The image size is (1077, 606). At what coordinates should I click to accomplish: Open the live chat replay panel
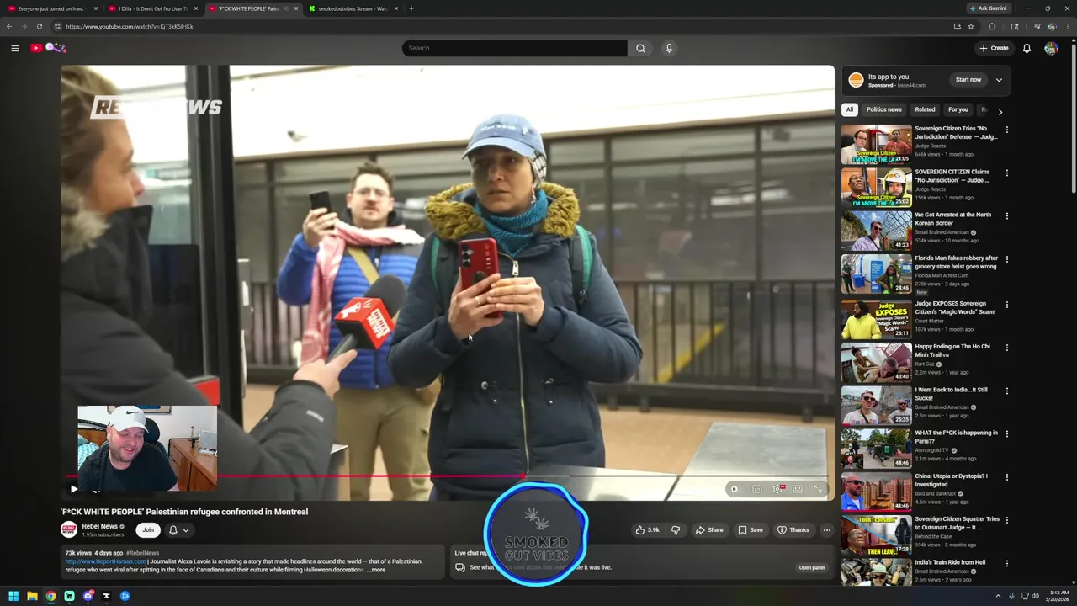click(x=811, y=567)
